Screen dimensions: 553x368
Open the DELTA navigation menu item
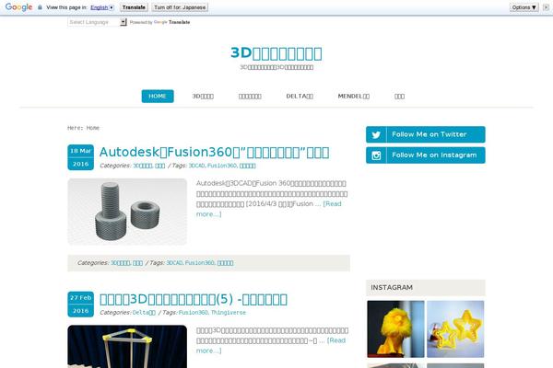[x=300, y=96]
